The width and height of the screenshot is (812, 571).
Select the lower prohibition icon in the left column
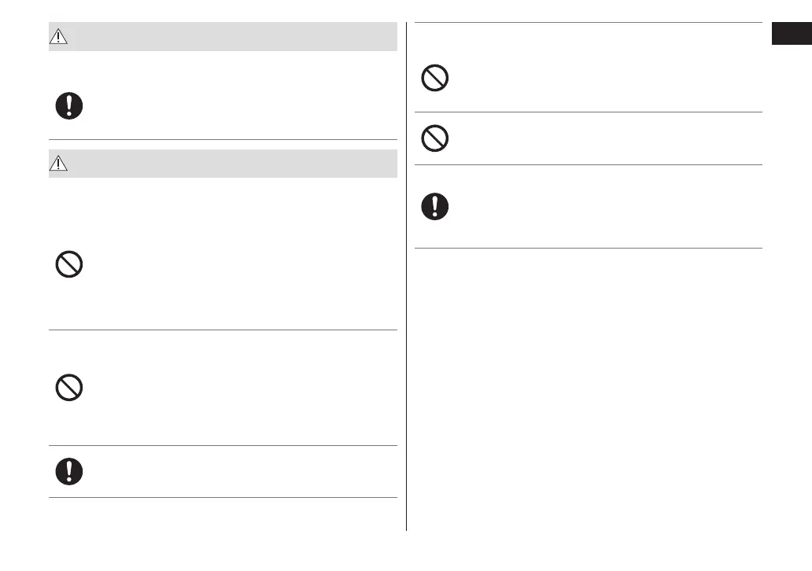(69, 387)
